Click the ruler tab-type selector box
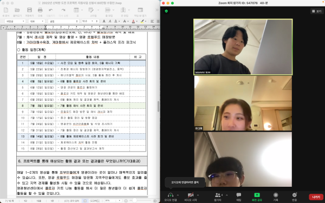The height and width of the screenshot is (203, 325). (3, 28)
